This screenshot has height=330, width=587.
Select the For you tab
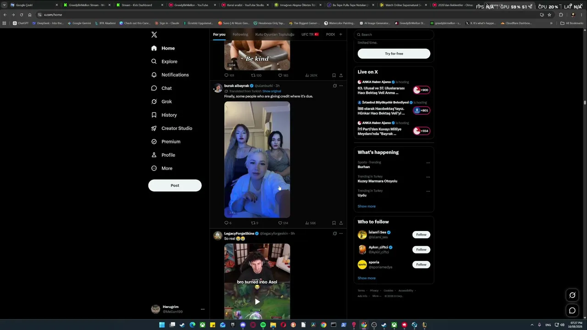[x=219, y=34]
